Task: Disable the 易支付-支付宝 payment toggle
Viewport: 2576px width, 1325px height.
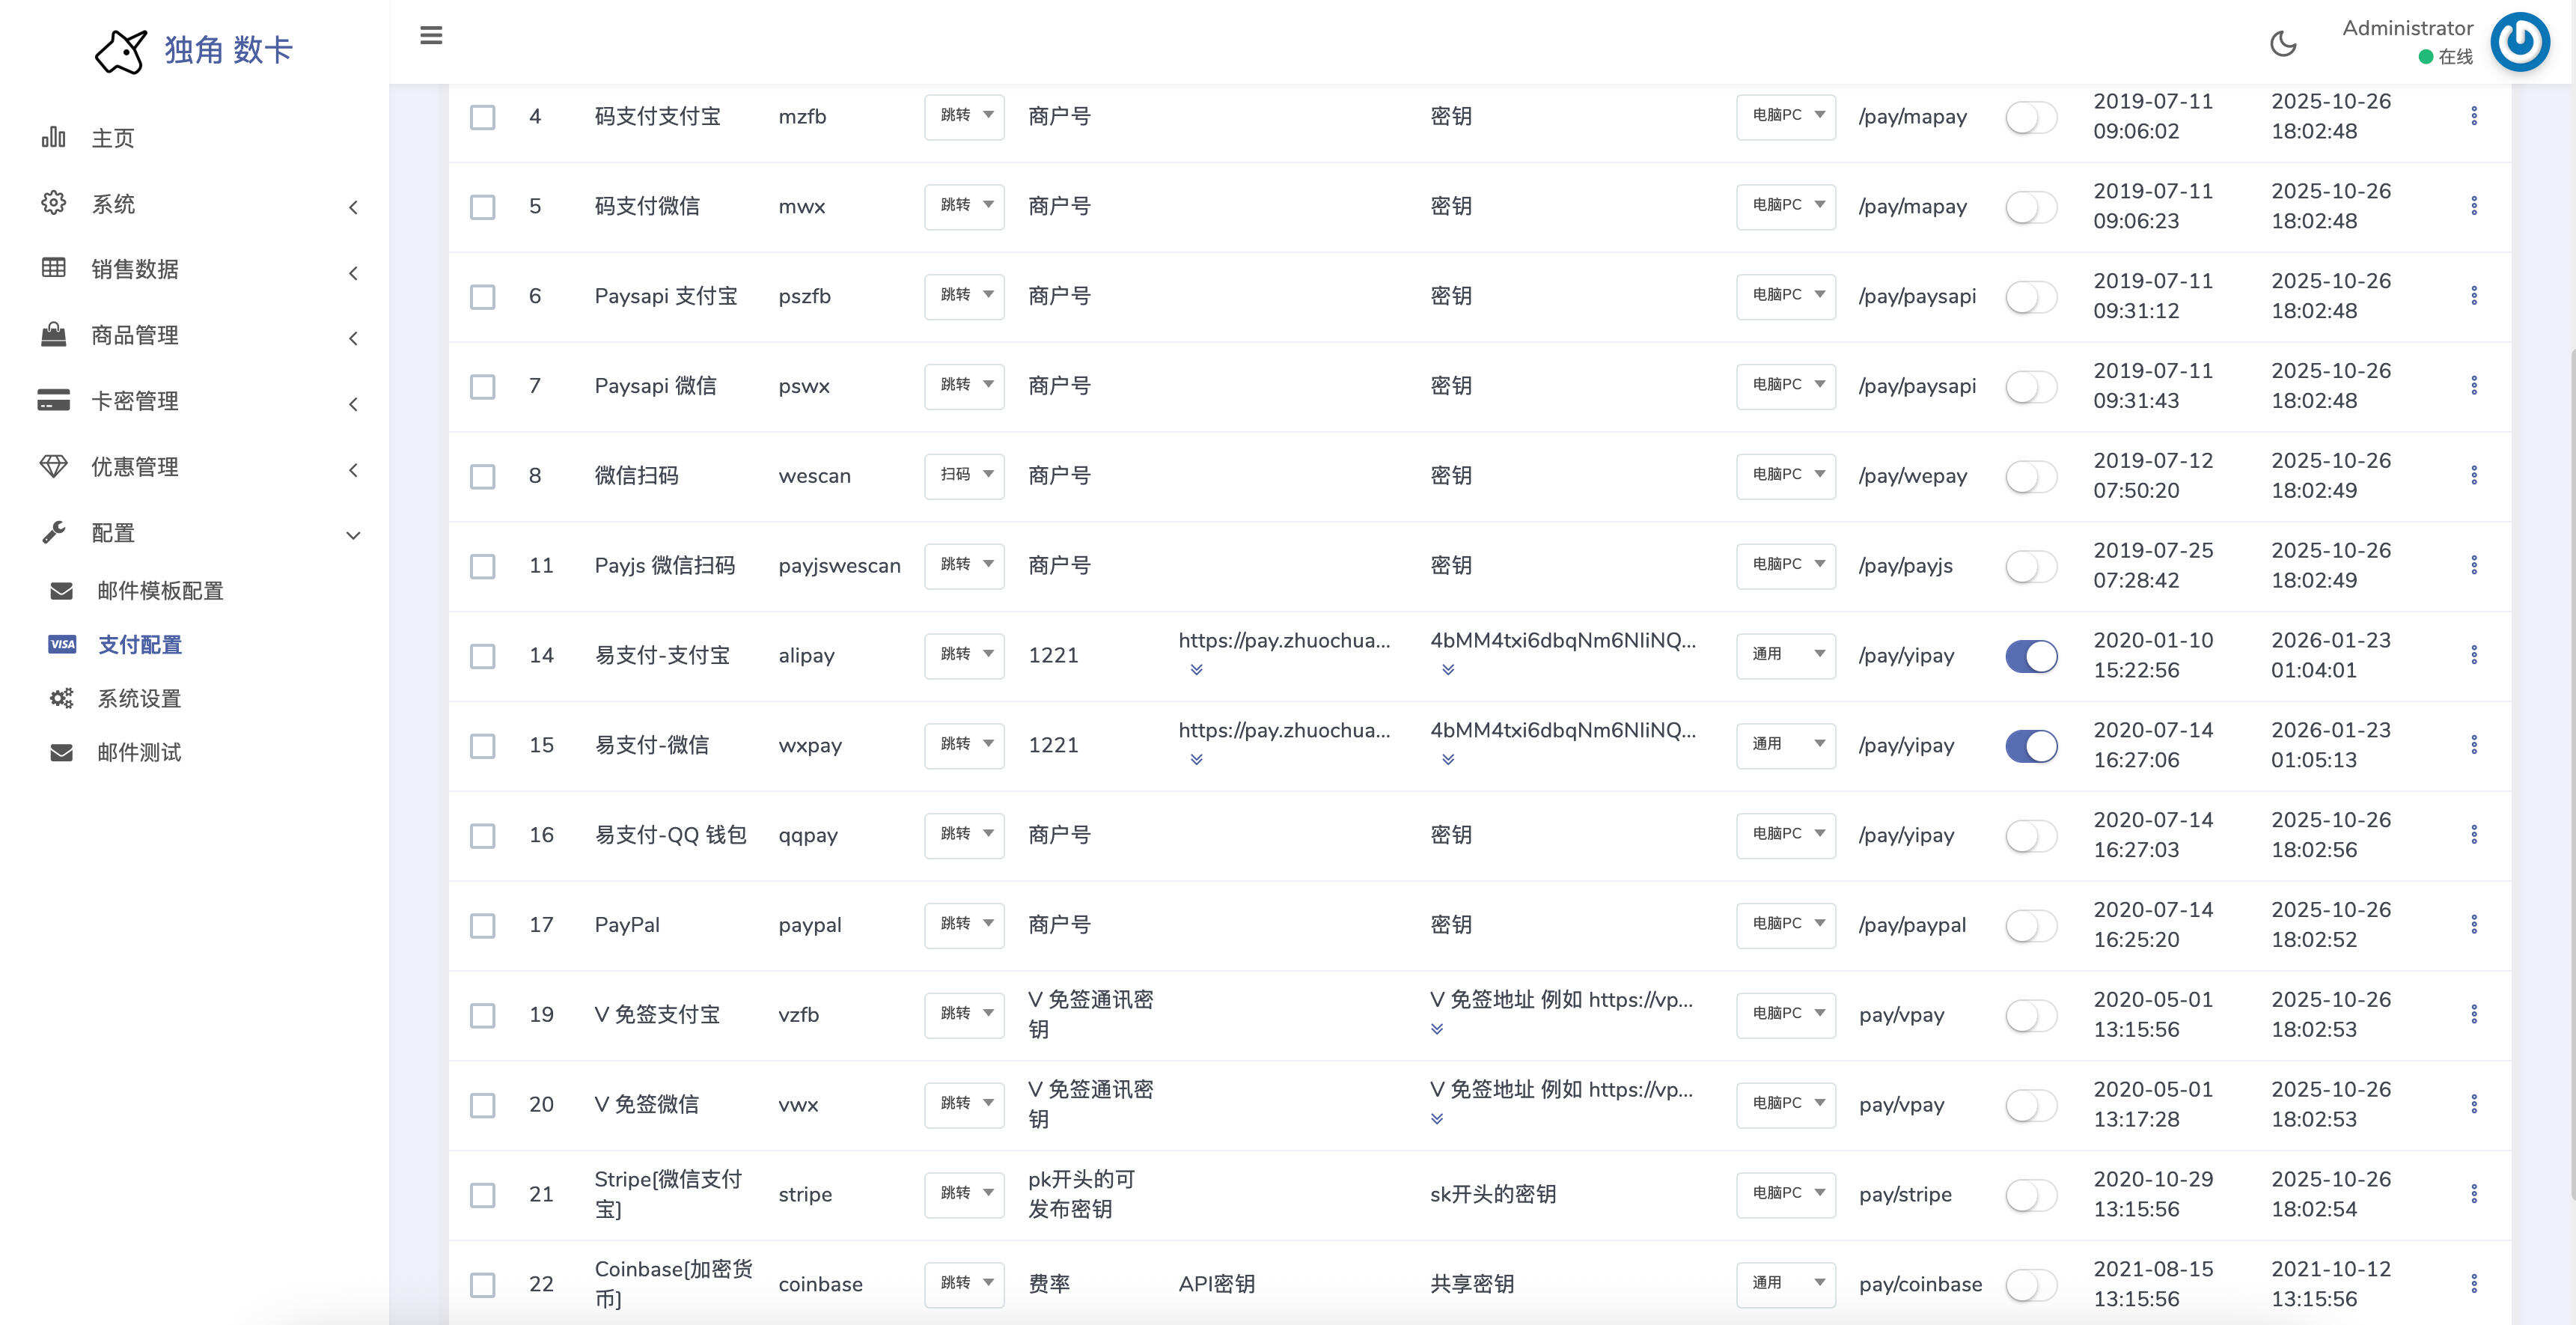Action: click(x=2030, y=656)
